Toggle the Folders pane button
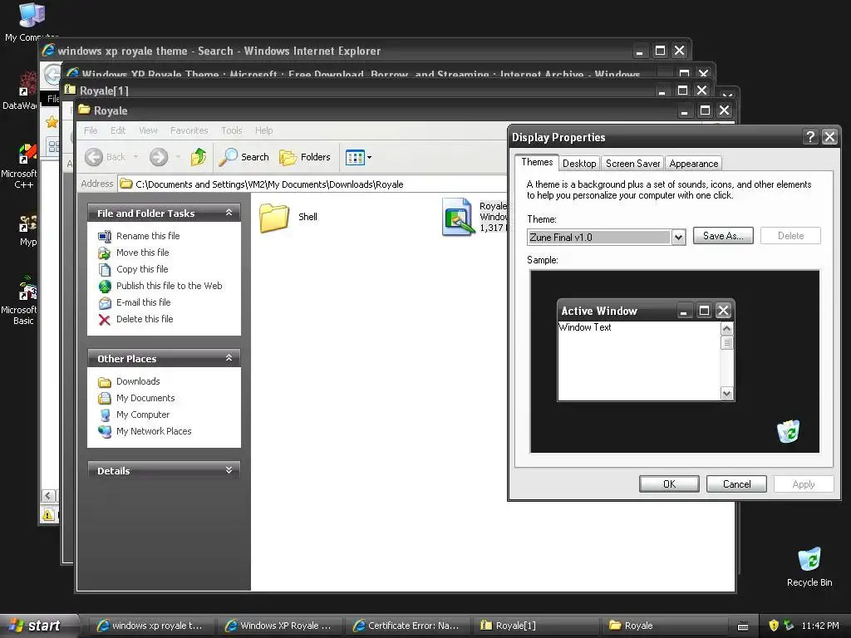Viewport: 851px width, 638px height. pyautogui.click(x=304, y=157)
